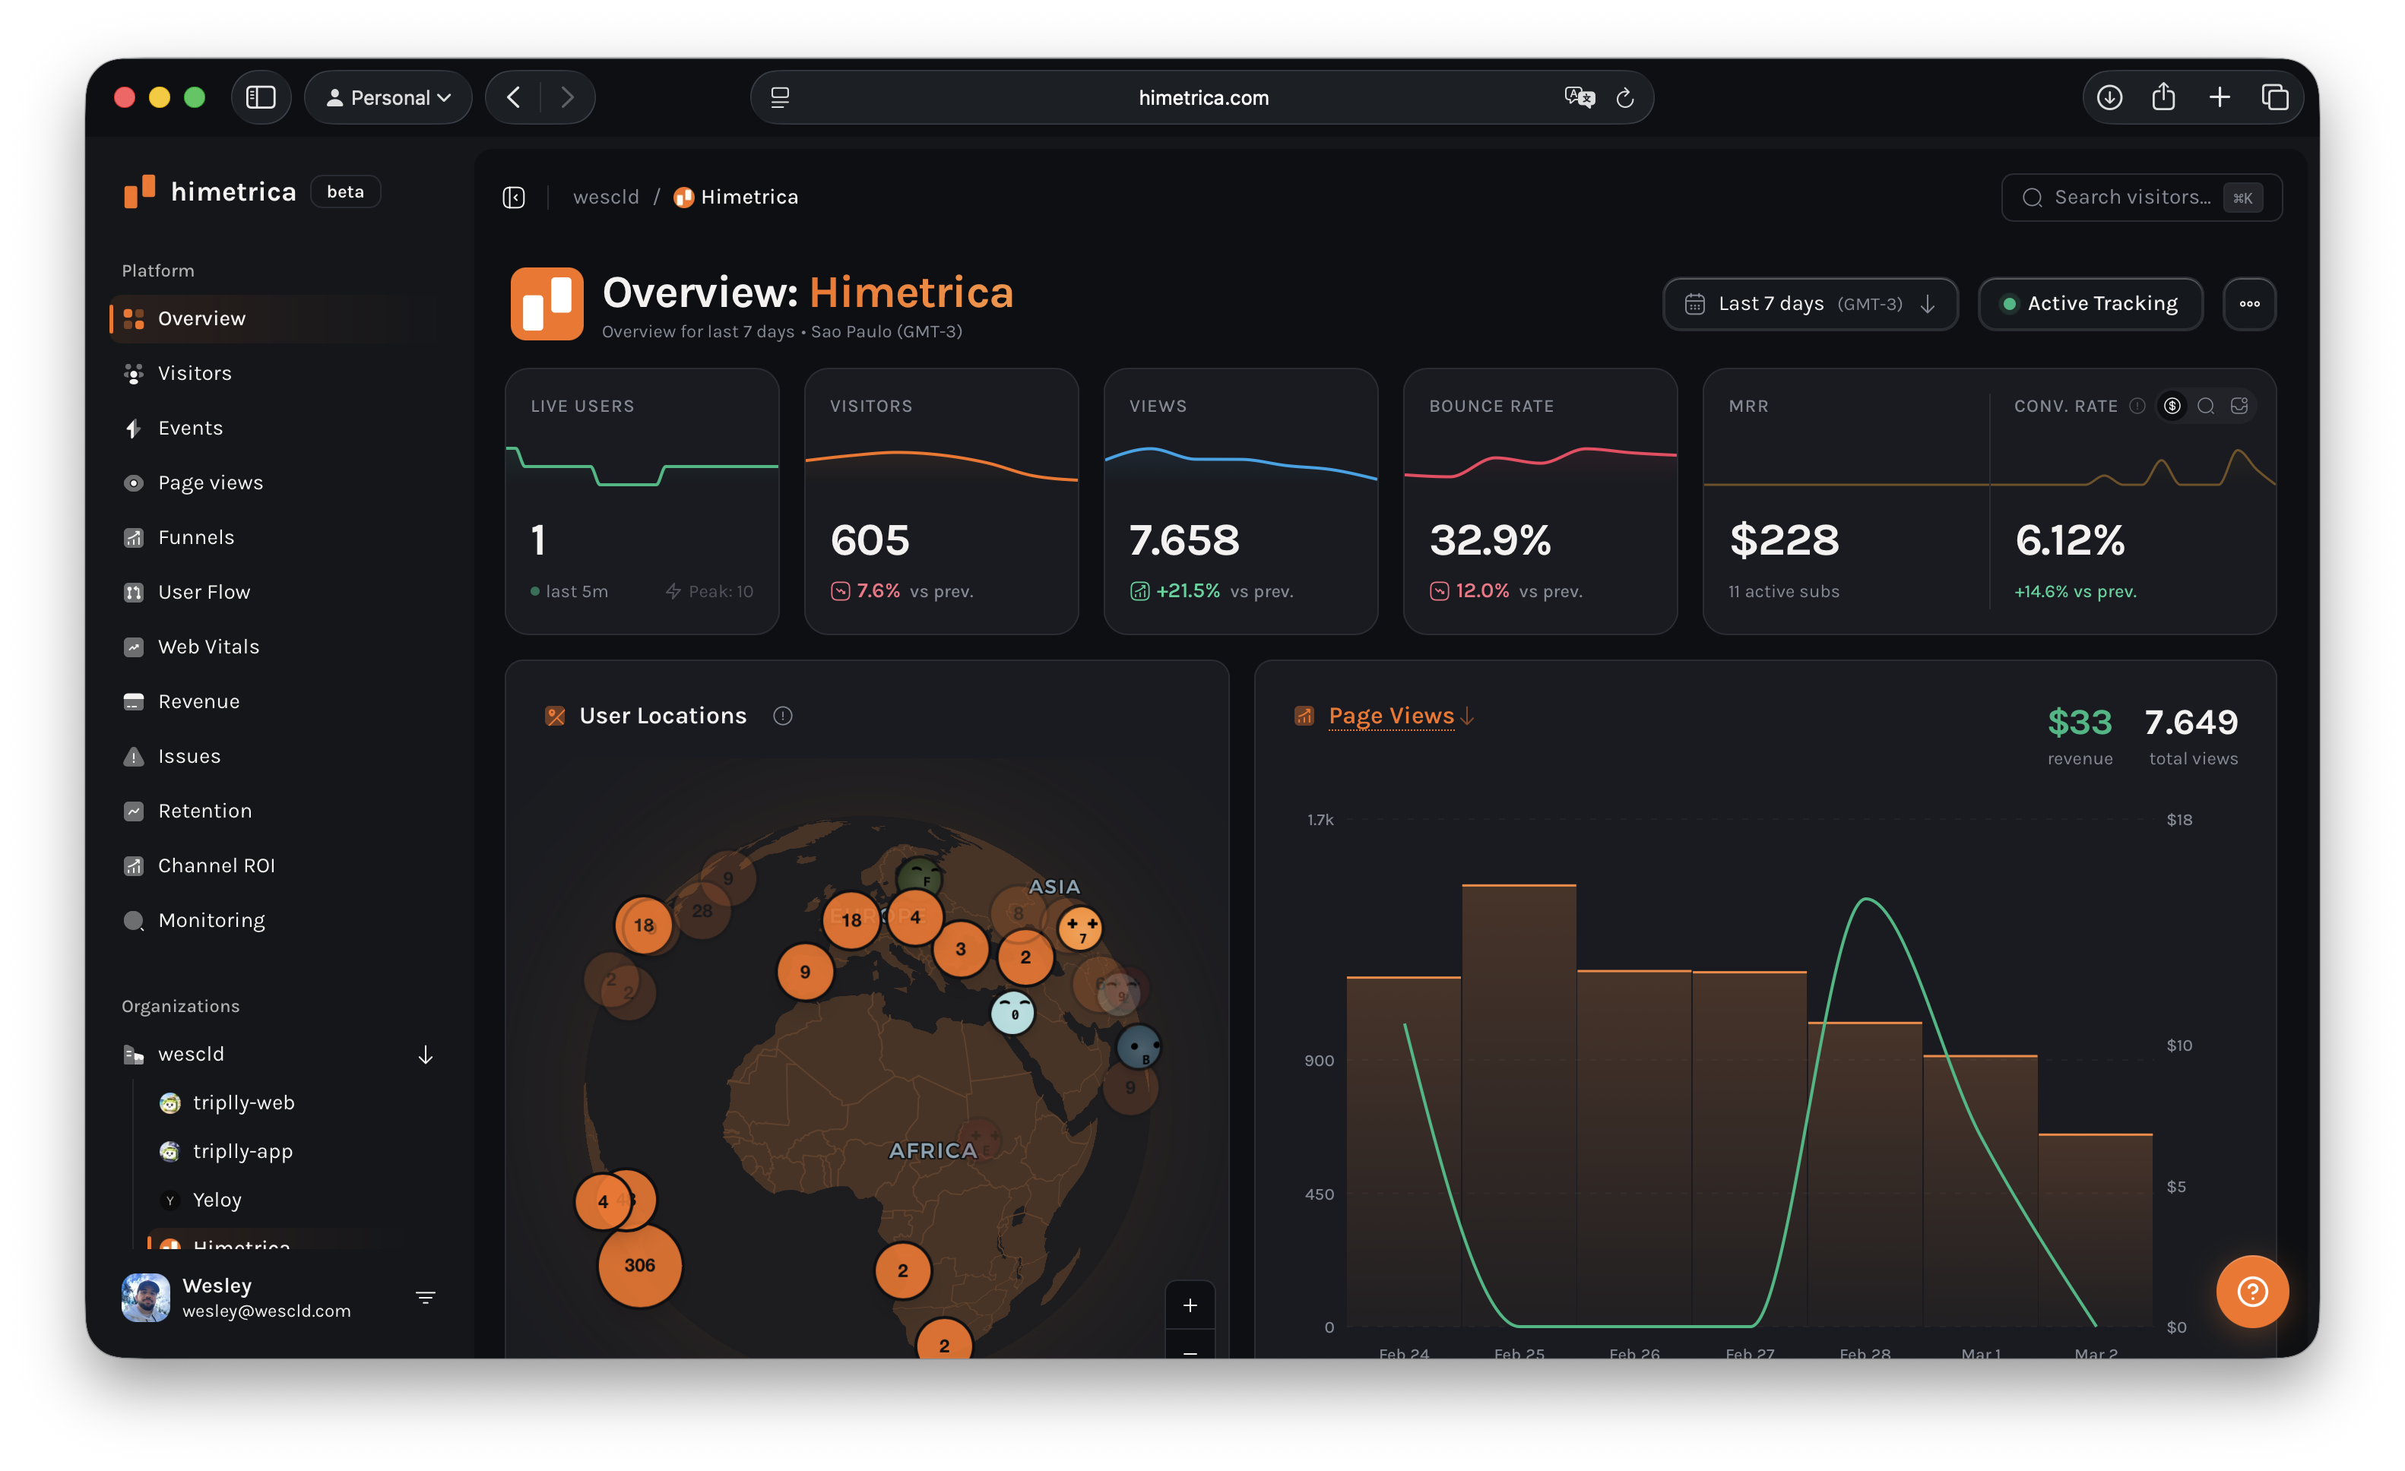2405x1471 pixels.
Task: Open the Funnels analytics view
Action: (x=195, y=536)
